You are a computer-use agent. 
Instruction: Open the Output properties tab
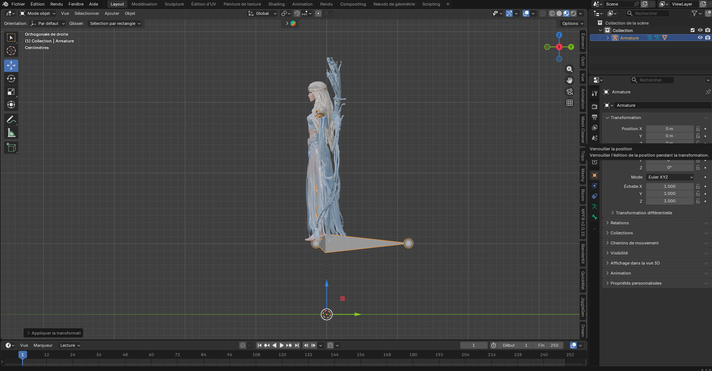pos(595,117)
